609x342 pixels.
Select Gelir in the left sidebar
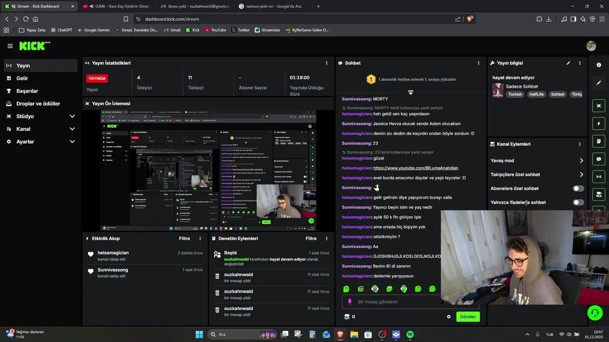40,78
